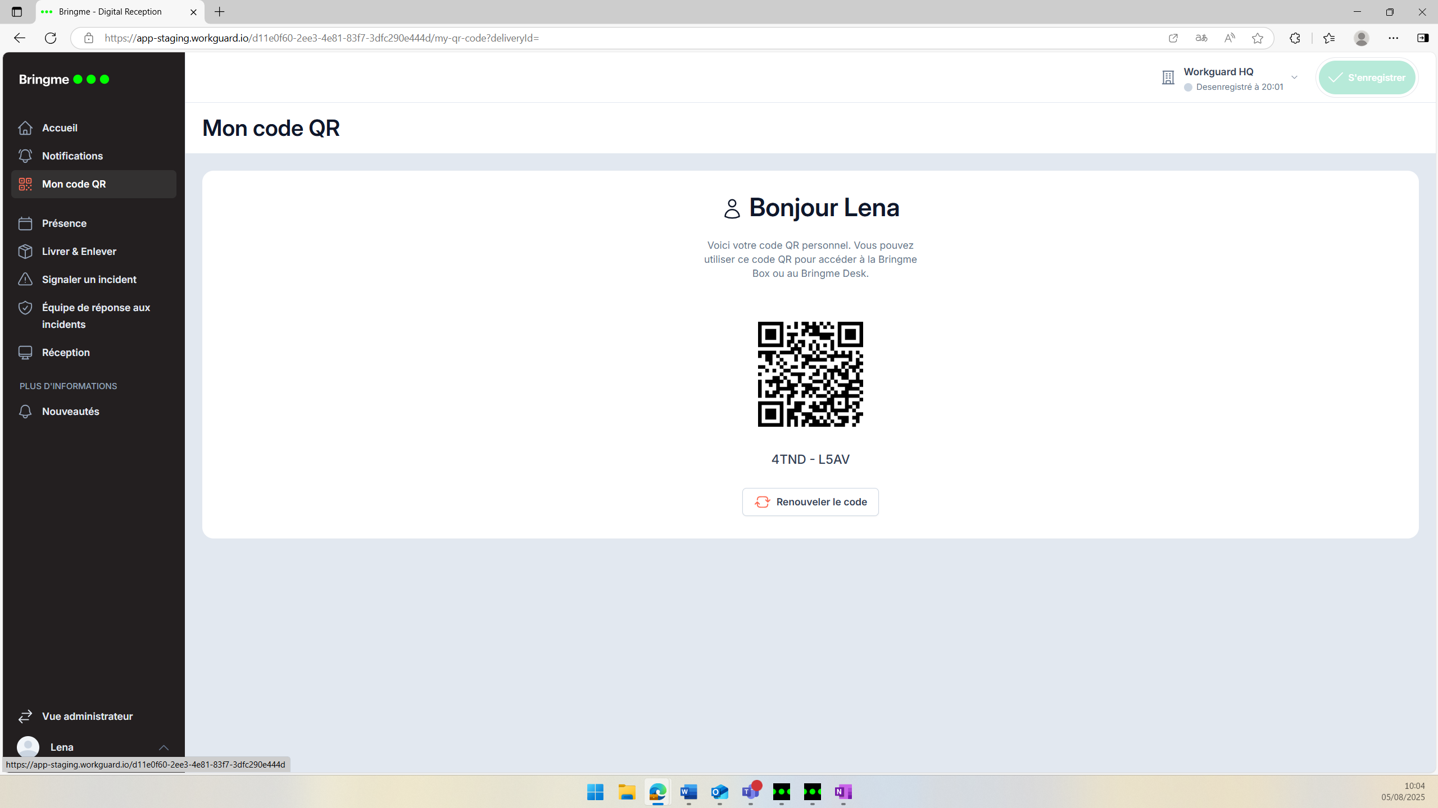Image resolution: width=1438 pixels, height=808 pixels.
Task: Open Microsoft Teams from taskbar
Action: pos(750,792)
